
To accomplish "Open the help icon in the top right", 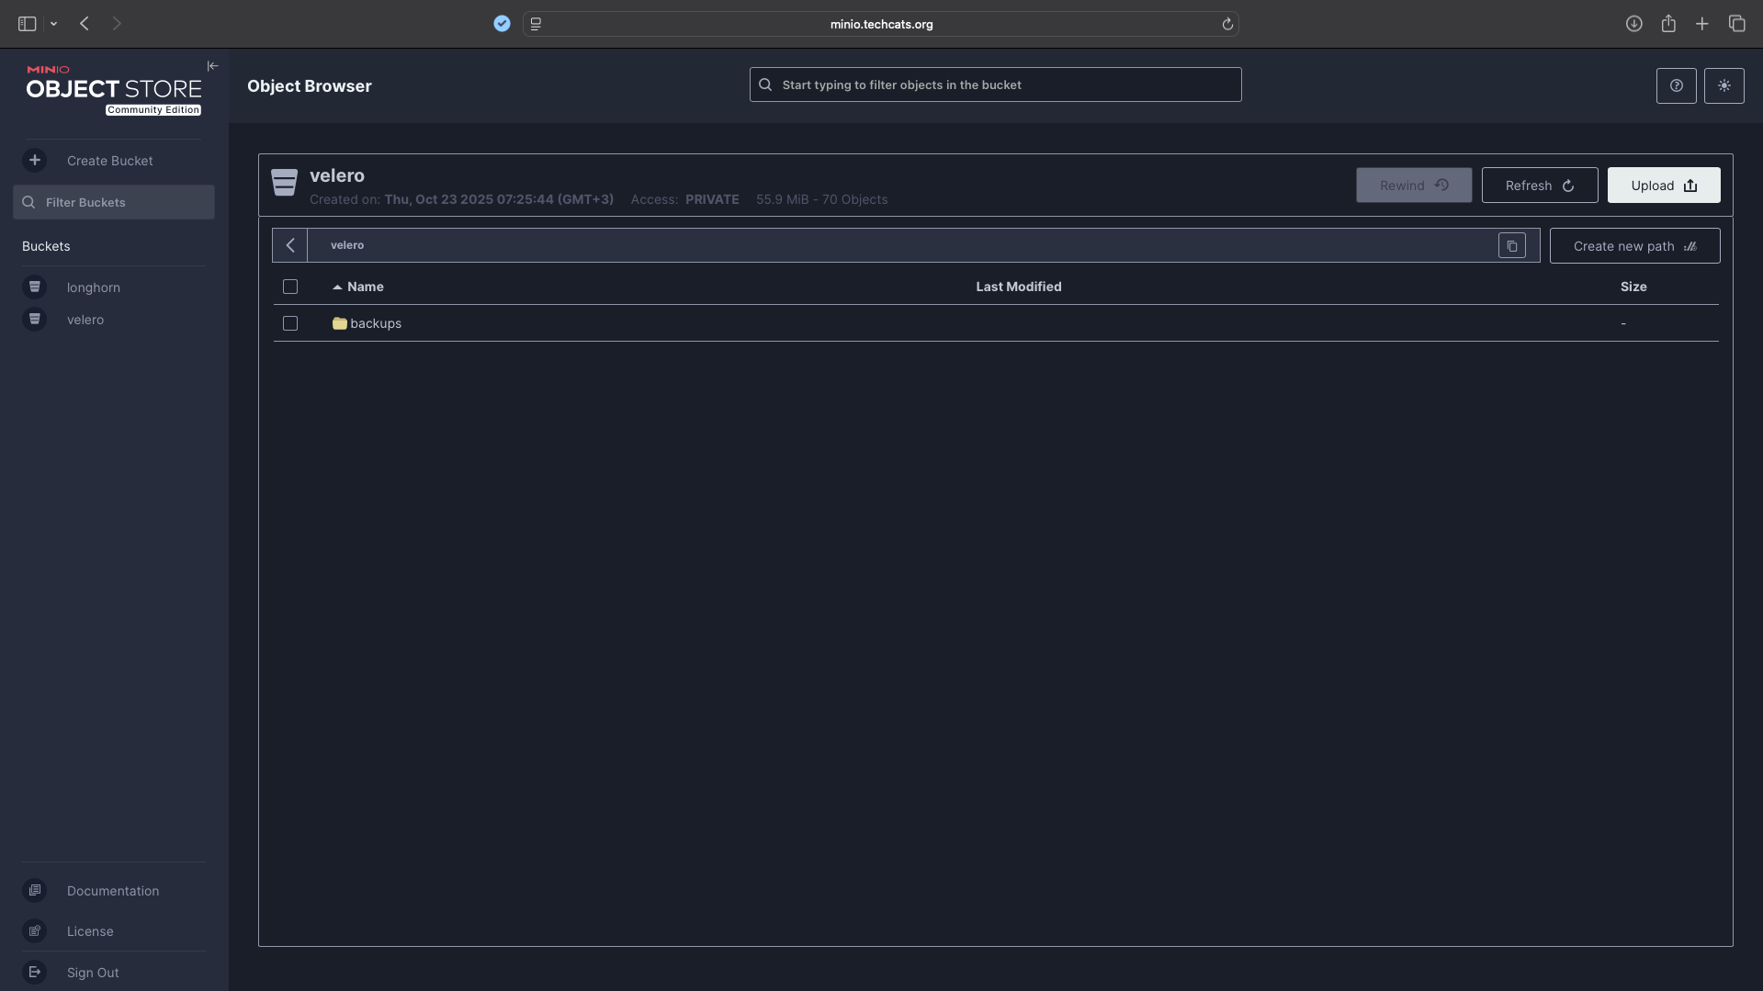I will click(1676, 85).
